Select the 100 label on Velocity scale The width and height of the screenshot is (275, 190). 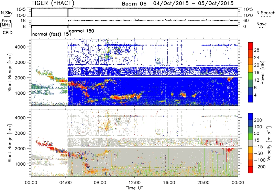pyautogui.click(x=258, y=127)
